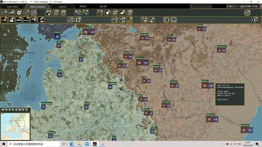
Task: Click the up arrow collapse toolbar button
Action: tap(166, 20)
